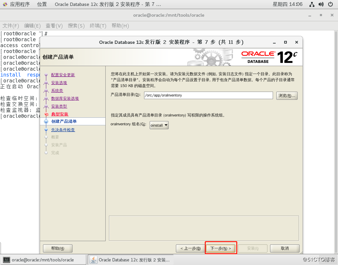This screenshot has height=265, width=338.
Task: Click the 浏览(R) browse button
Action: pos(287,96)
